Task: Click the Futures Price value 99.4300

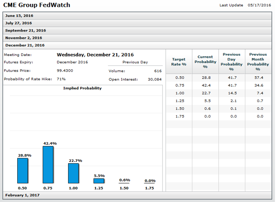Action: 65,71
